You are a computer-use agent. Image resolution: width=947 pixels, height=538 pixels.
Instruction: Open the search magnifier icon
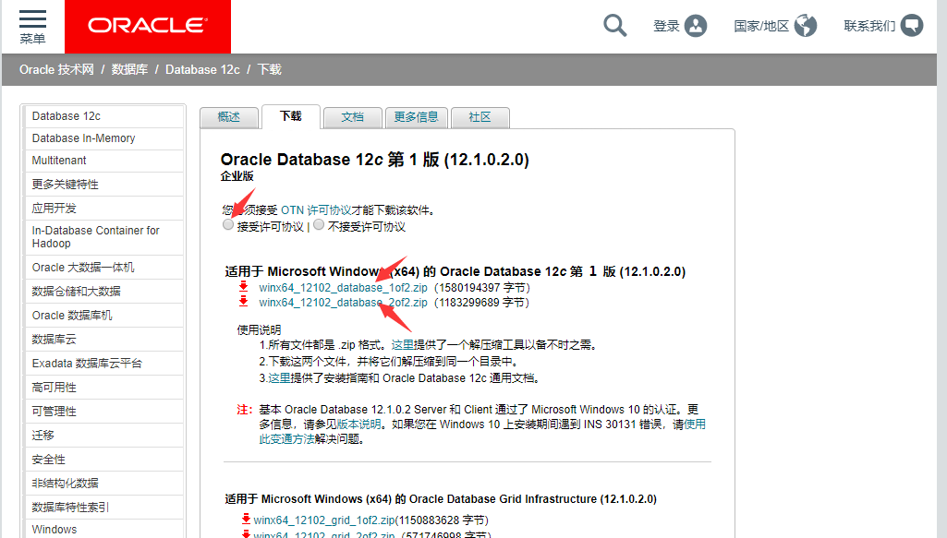click(x=614, y=26)
